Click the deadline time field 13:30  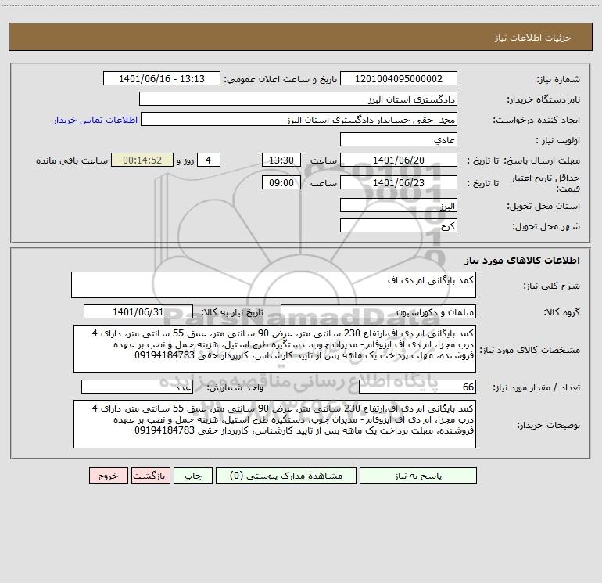coord(281,160)
